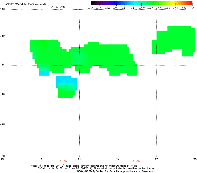The width and height of the screenshot is (197, 173).
Task: Click the -1 colorbar label
Action: coord(132,9)
